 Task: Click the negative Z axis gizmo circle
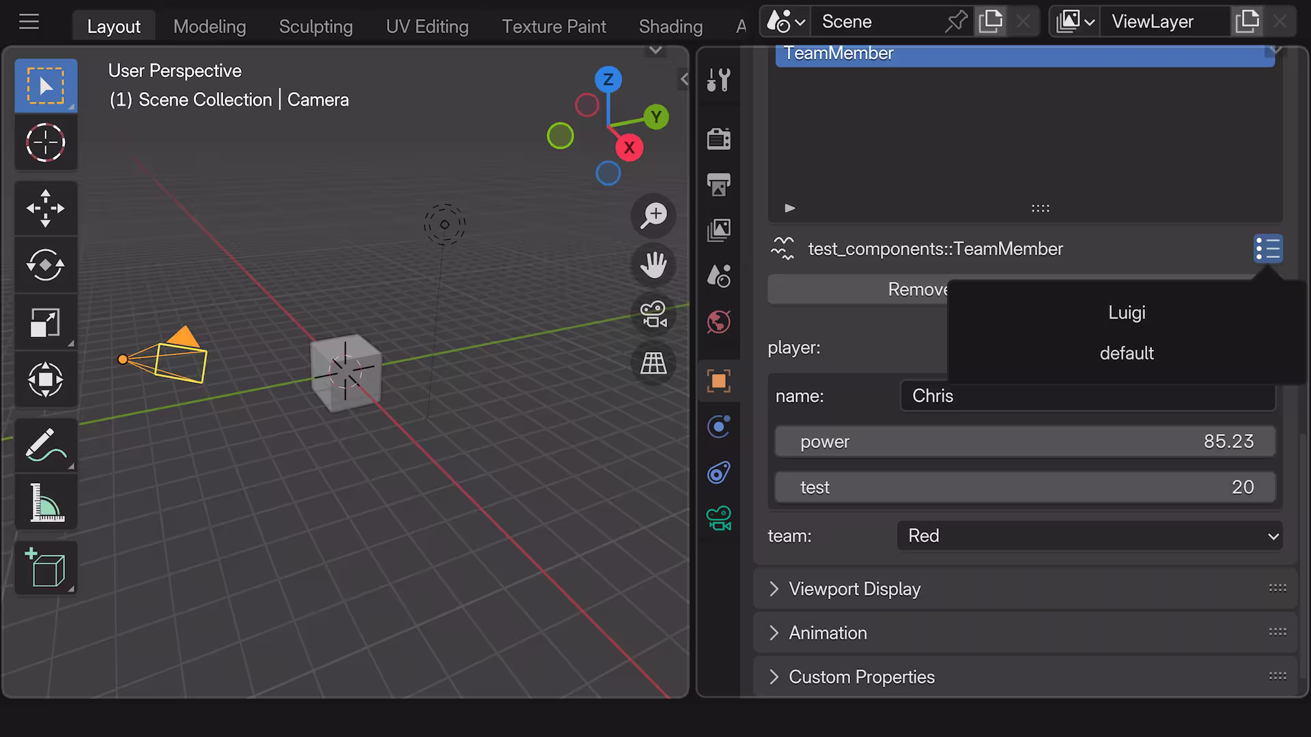pos(608,173)
